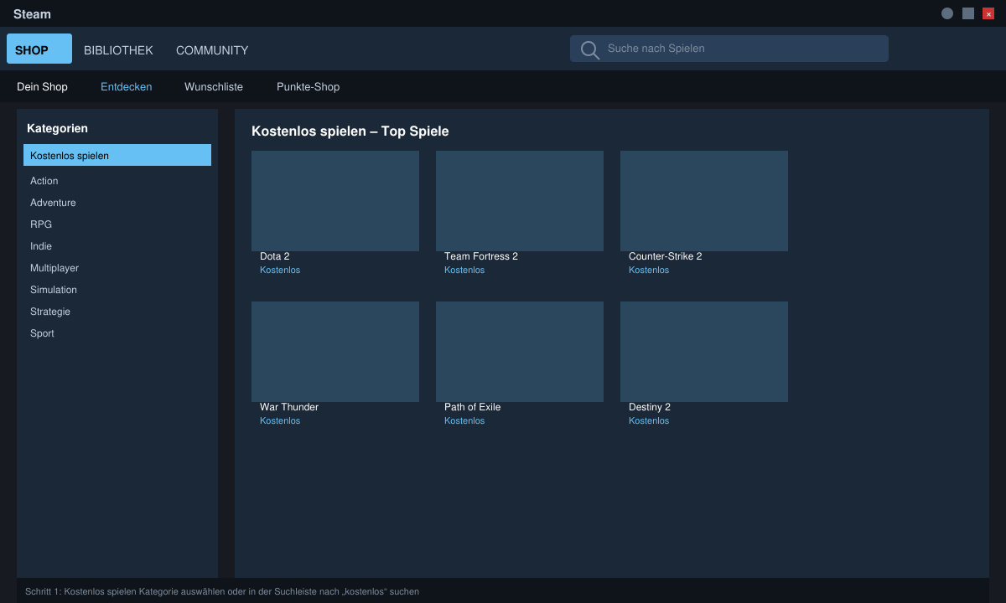Open the COMMUNITY tab

point(212,50)
